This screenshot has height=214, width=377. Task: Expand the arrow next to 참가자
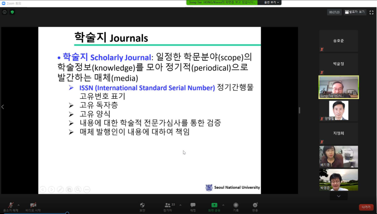coord(180,205)
